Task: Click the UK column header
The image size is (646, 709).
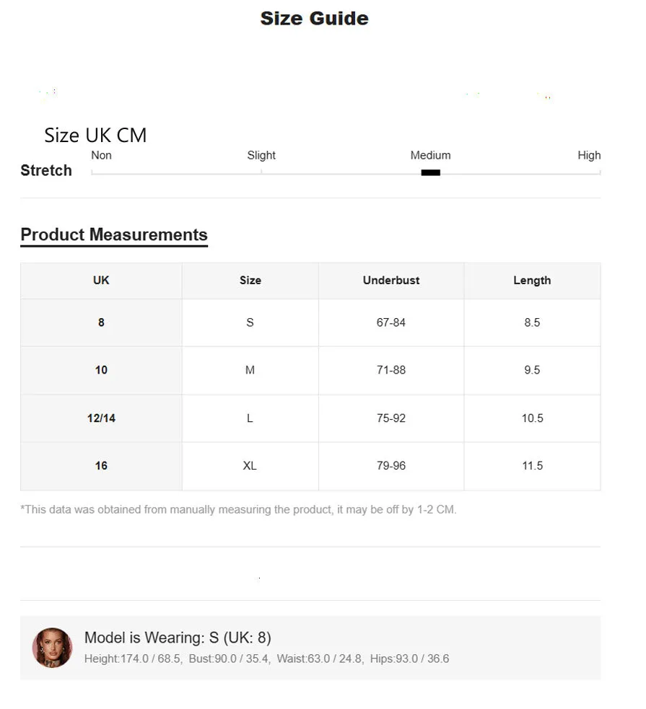Action: [101, 281]
